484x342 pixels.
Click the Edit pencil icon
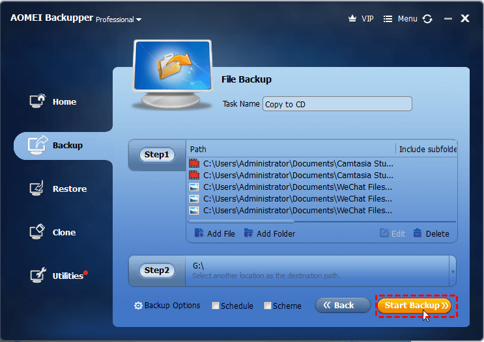pos(384,233)
